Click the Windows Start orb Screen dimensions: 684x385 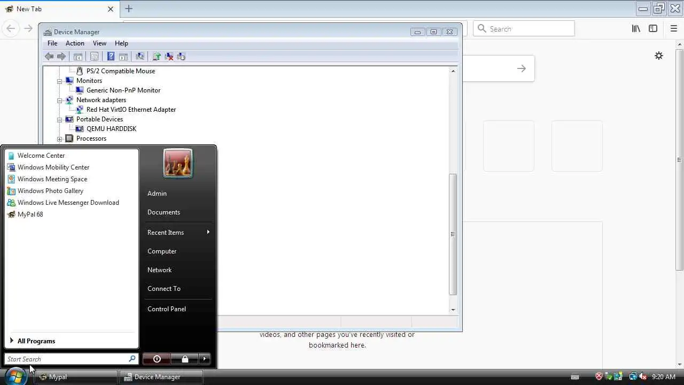(x=15, y=376)
